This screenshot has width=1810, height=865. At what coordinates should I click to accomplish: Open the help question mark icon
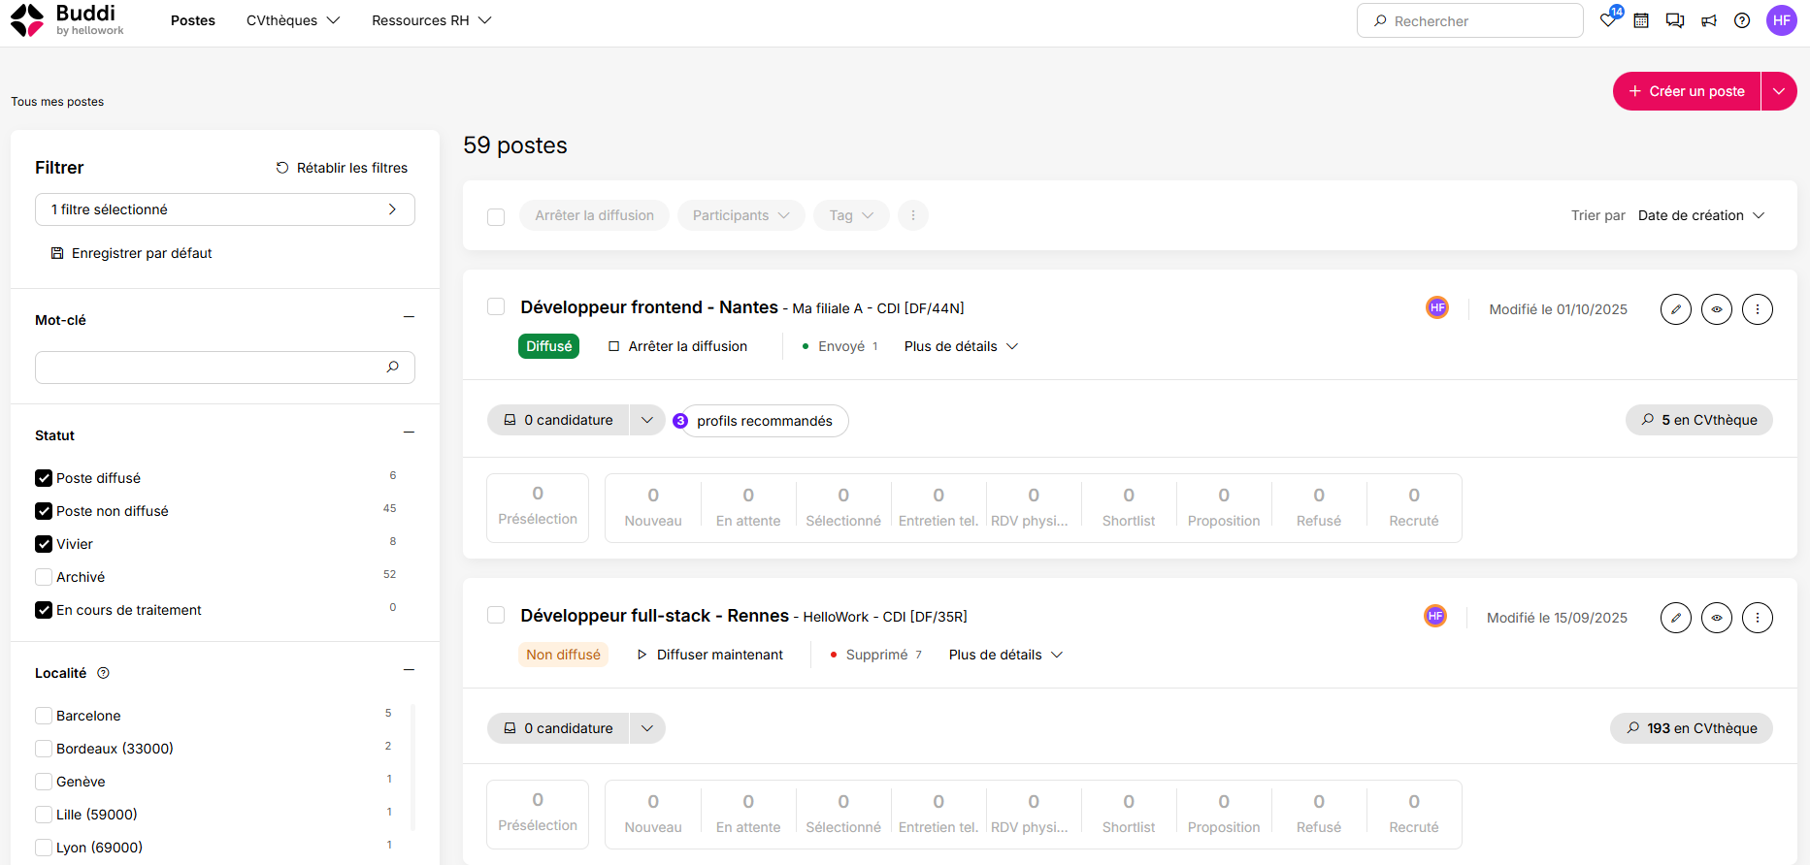point(1742,20)
